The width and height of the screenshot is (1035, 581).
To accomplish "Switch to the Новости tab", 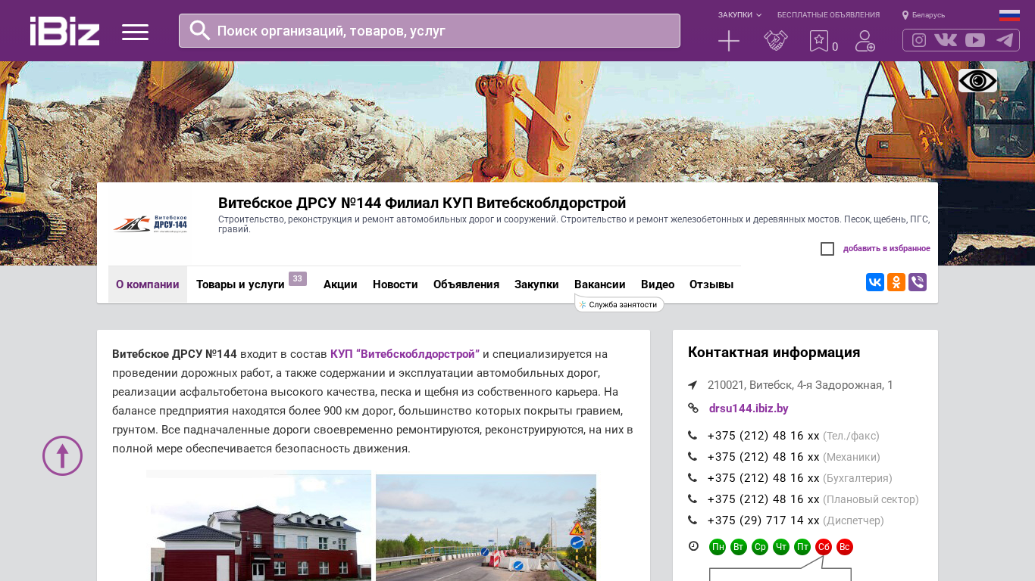I will point(396,284).
